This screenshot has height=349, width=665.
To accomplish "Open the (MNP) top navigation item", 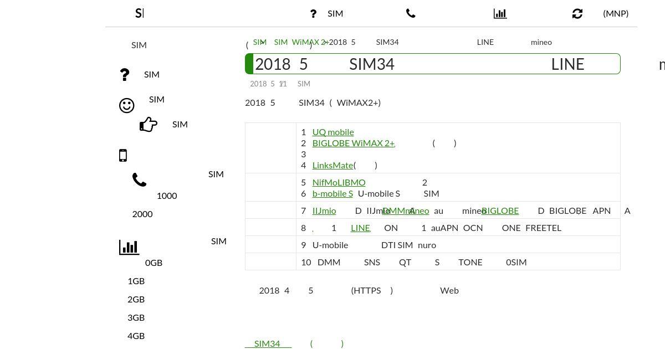I will pyautogui.click(x=616, y=13).
